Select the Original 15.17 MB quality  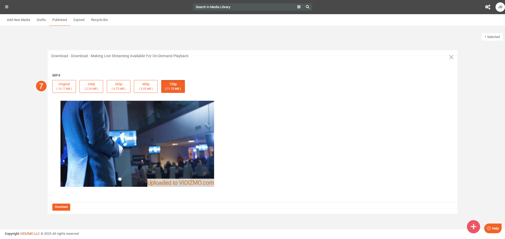(64, 86)
